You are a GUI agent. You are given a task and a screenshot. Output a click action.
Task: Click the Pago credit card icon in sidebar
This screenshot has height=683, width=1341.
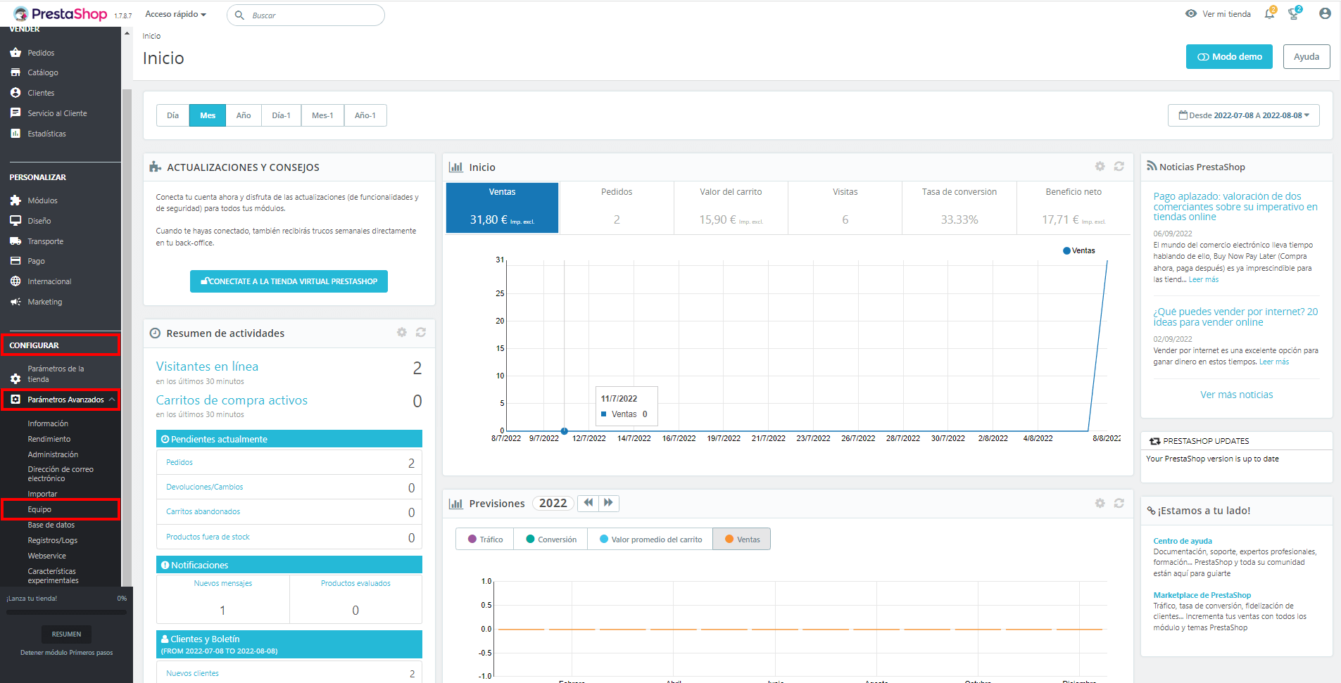point(15,261)
